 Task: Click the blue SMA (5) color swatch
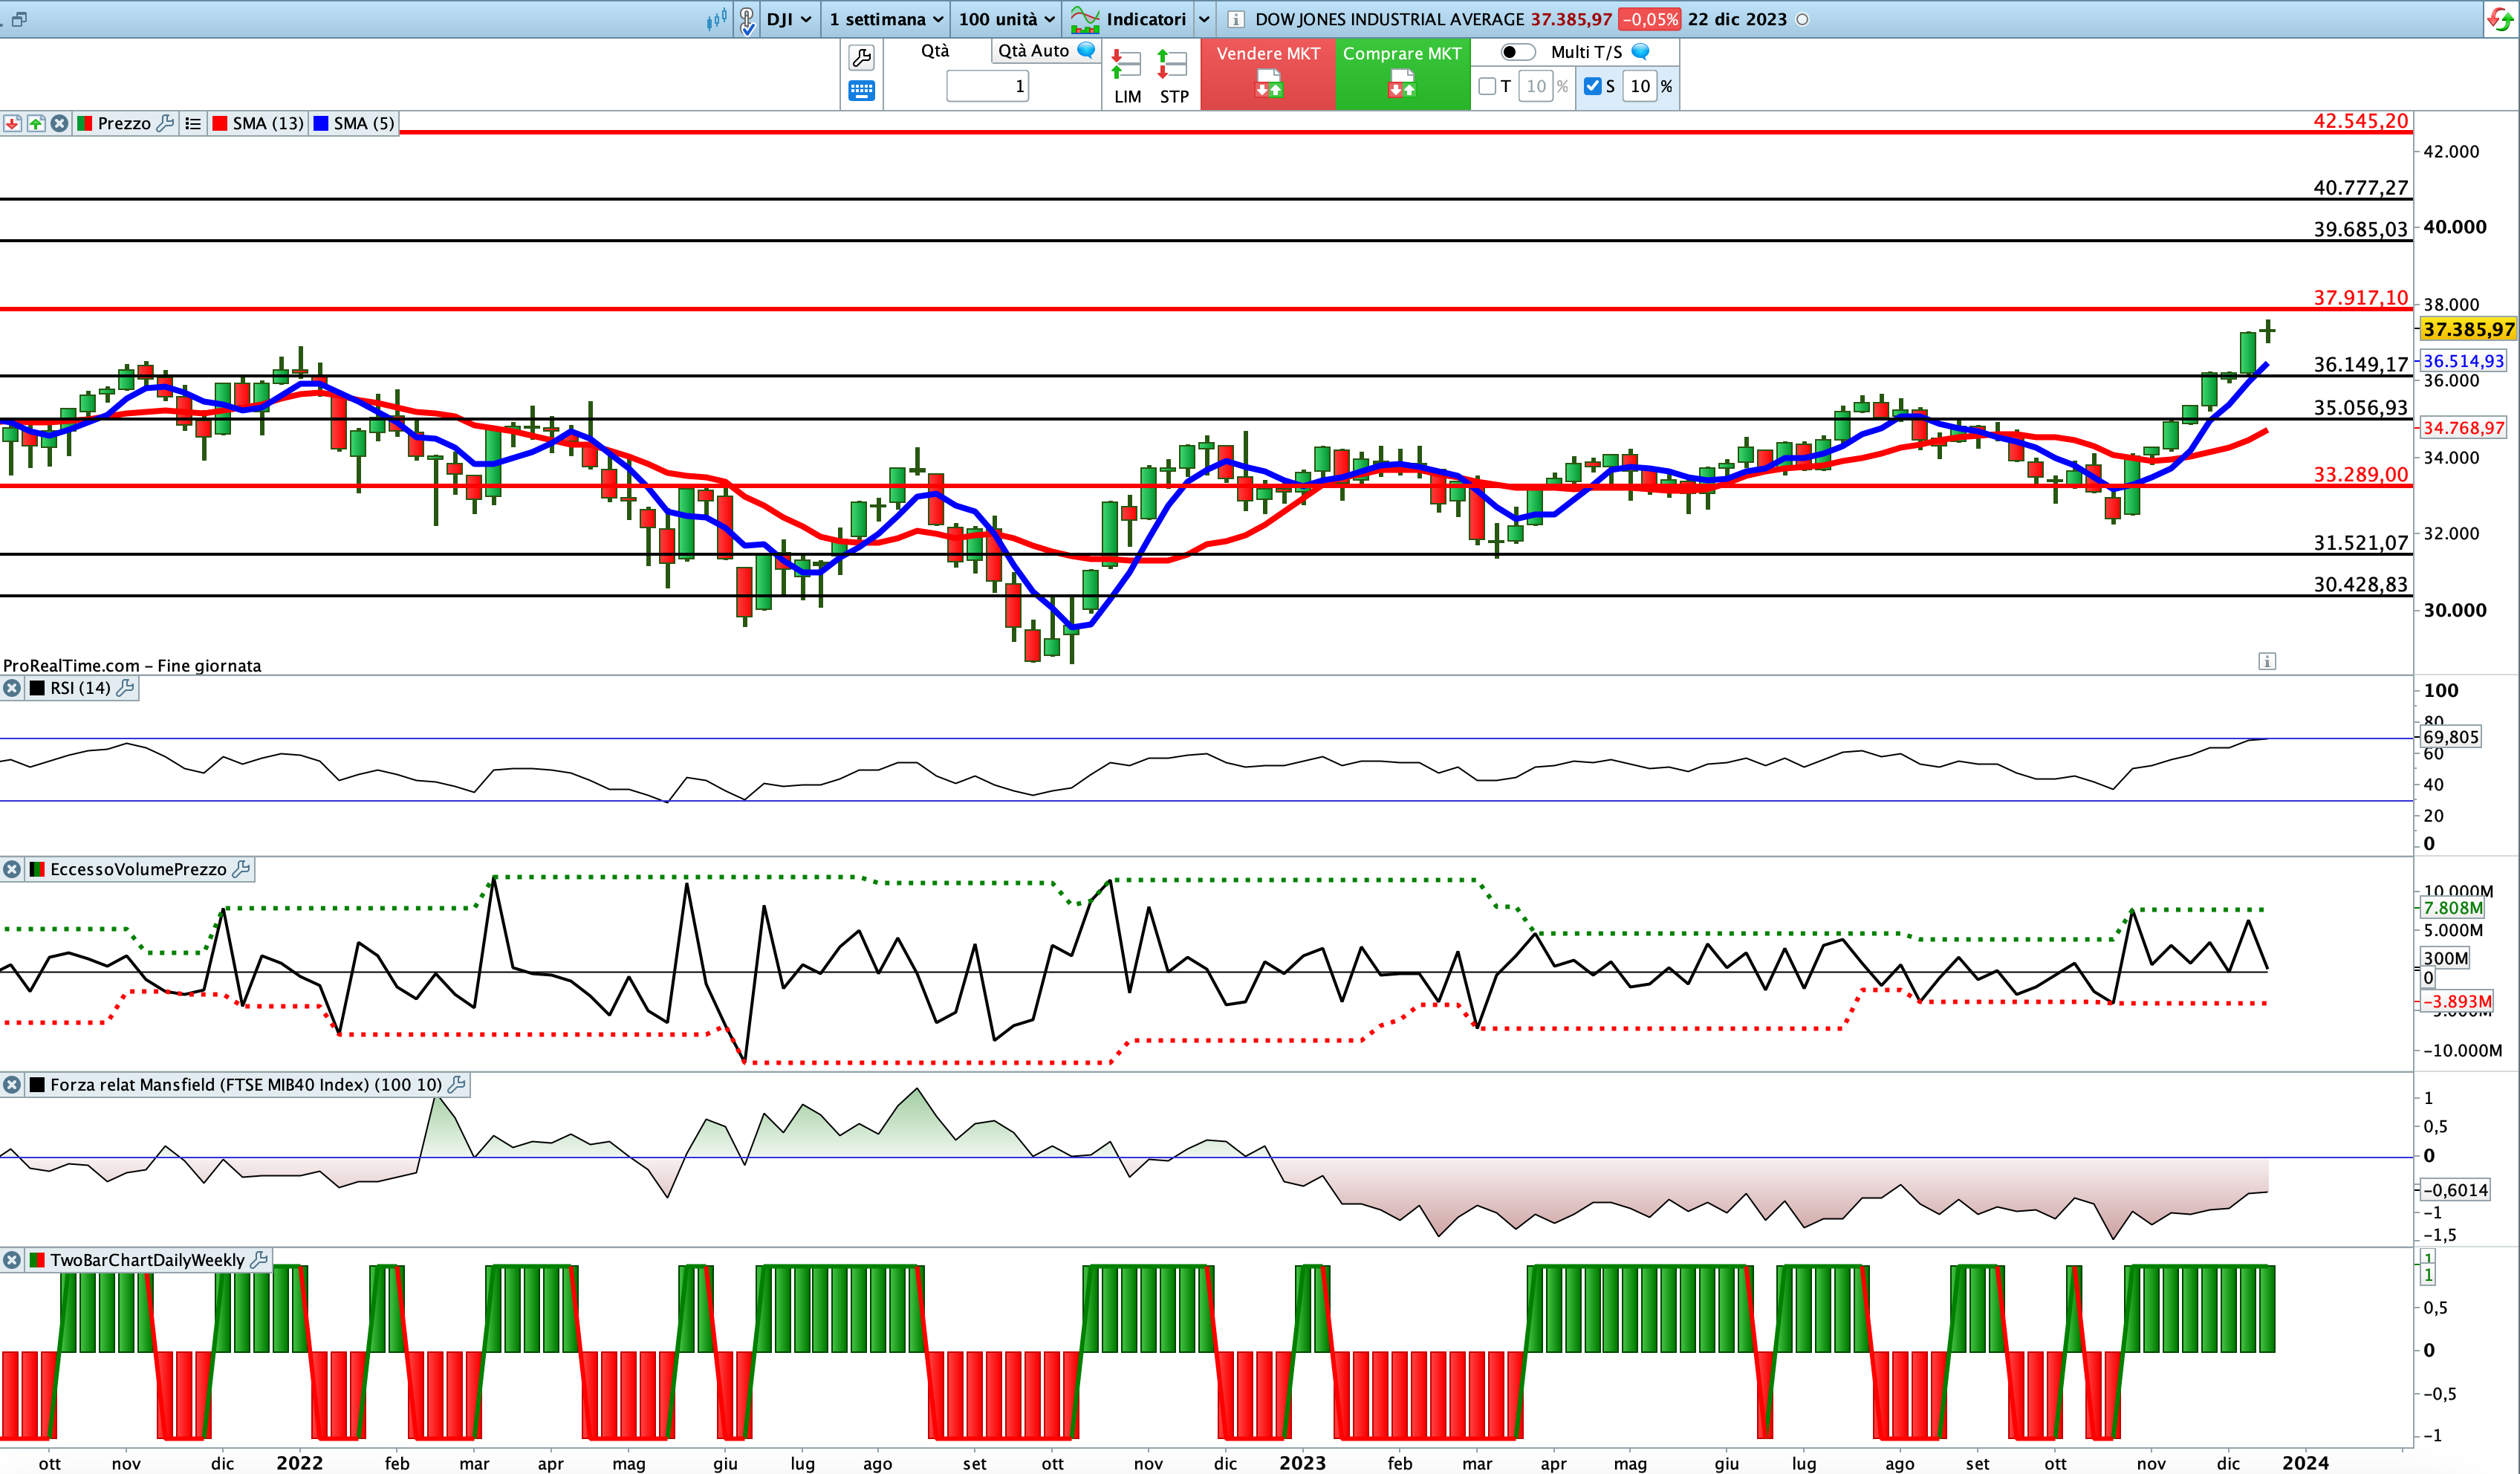[321, 123]
